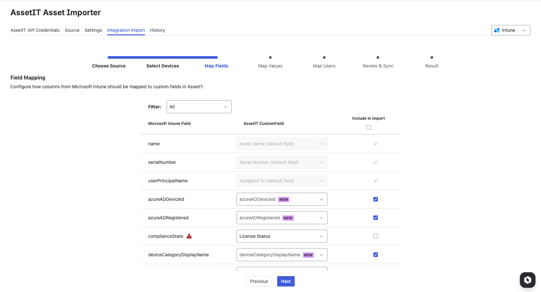
Task: Click the Review & Sync step dot
Action: pos(378,57)
